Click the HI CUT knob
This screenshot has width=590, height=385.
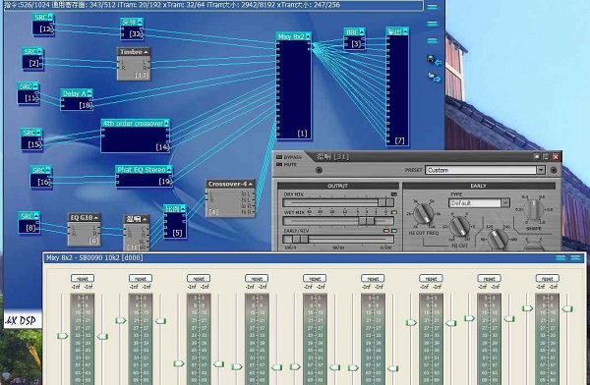click(x=460, y=227)
